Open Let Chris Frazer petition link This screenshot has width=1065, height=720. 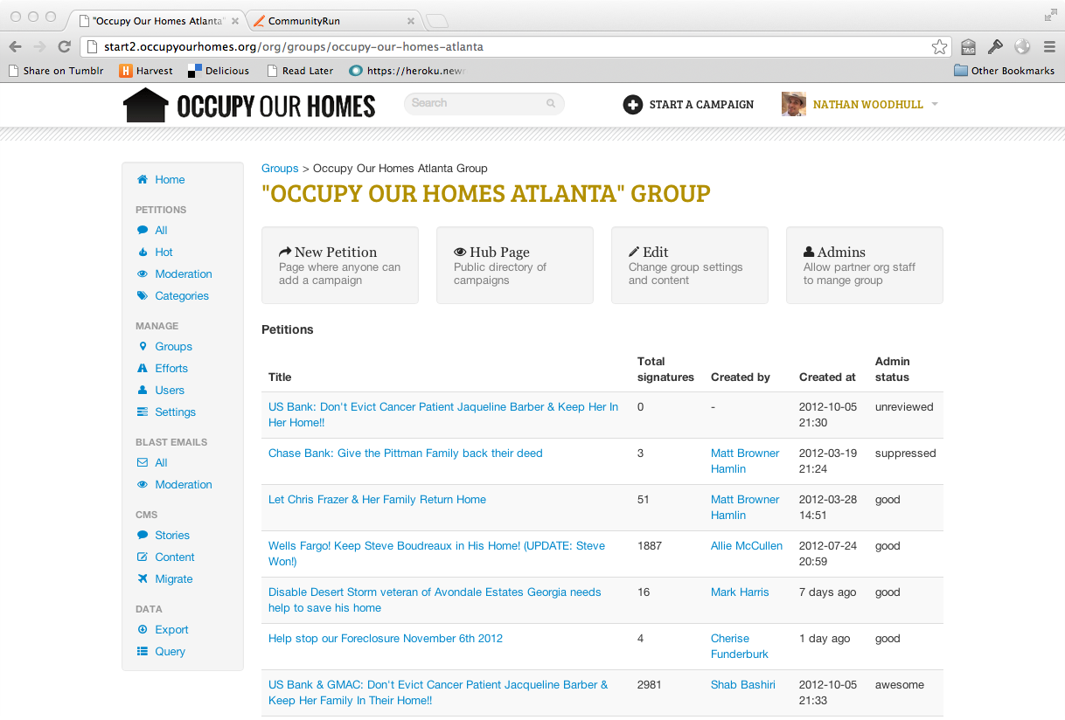coord(377,500)
